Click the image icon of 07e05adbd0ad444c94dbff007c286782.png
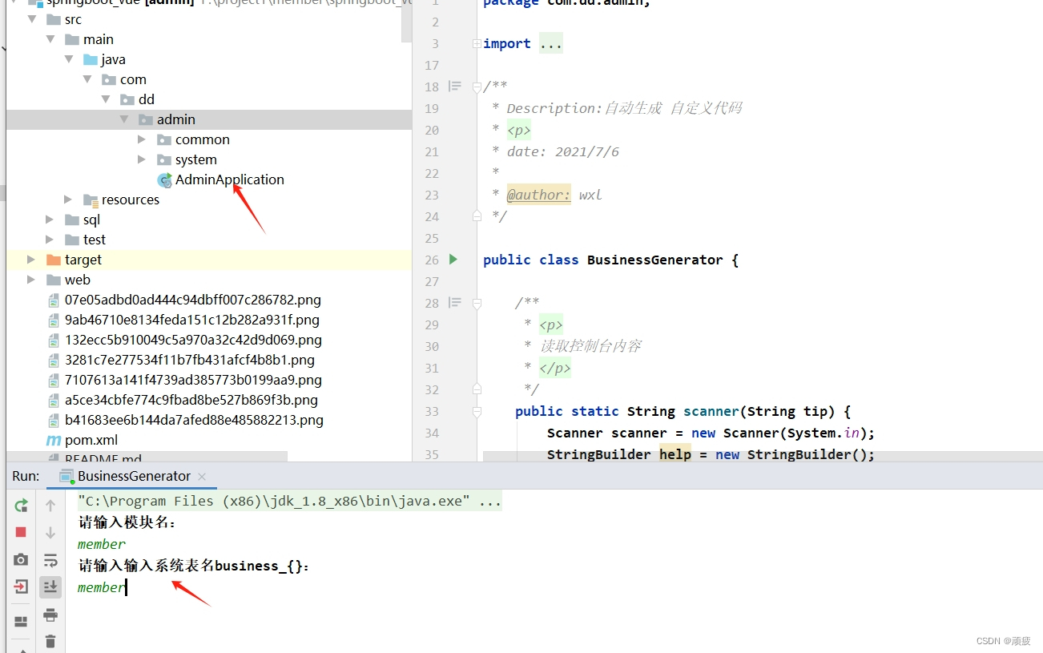The image size is (1043, 653). 54,300
